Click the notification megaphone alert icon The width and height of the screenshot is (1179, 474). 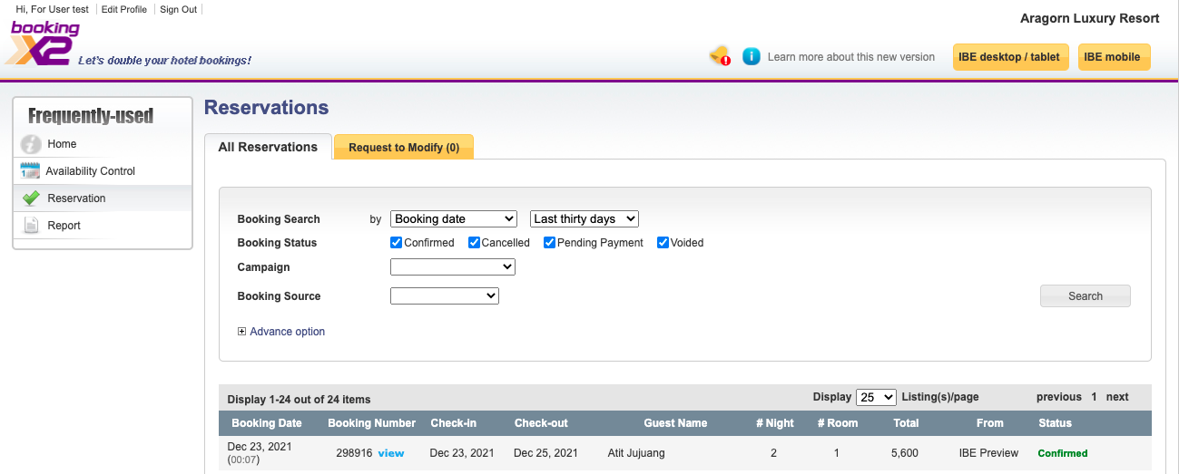pos(720,56)
